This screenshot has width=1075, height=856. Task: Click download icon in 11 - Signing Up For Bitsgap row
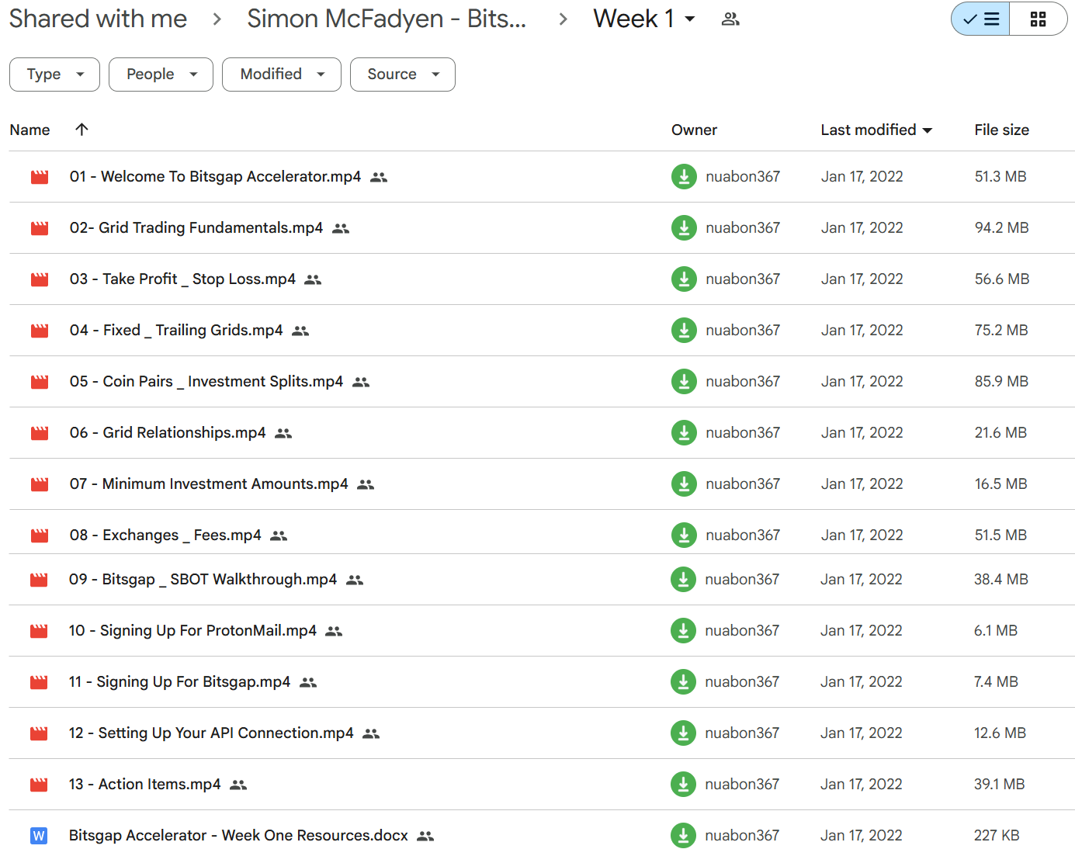pos(683,682)
